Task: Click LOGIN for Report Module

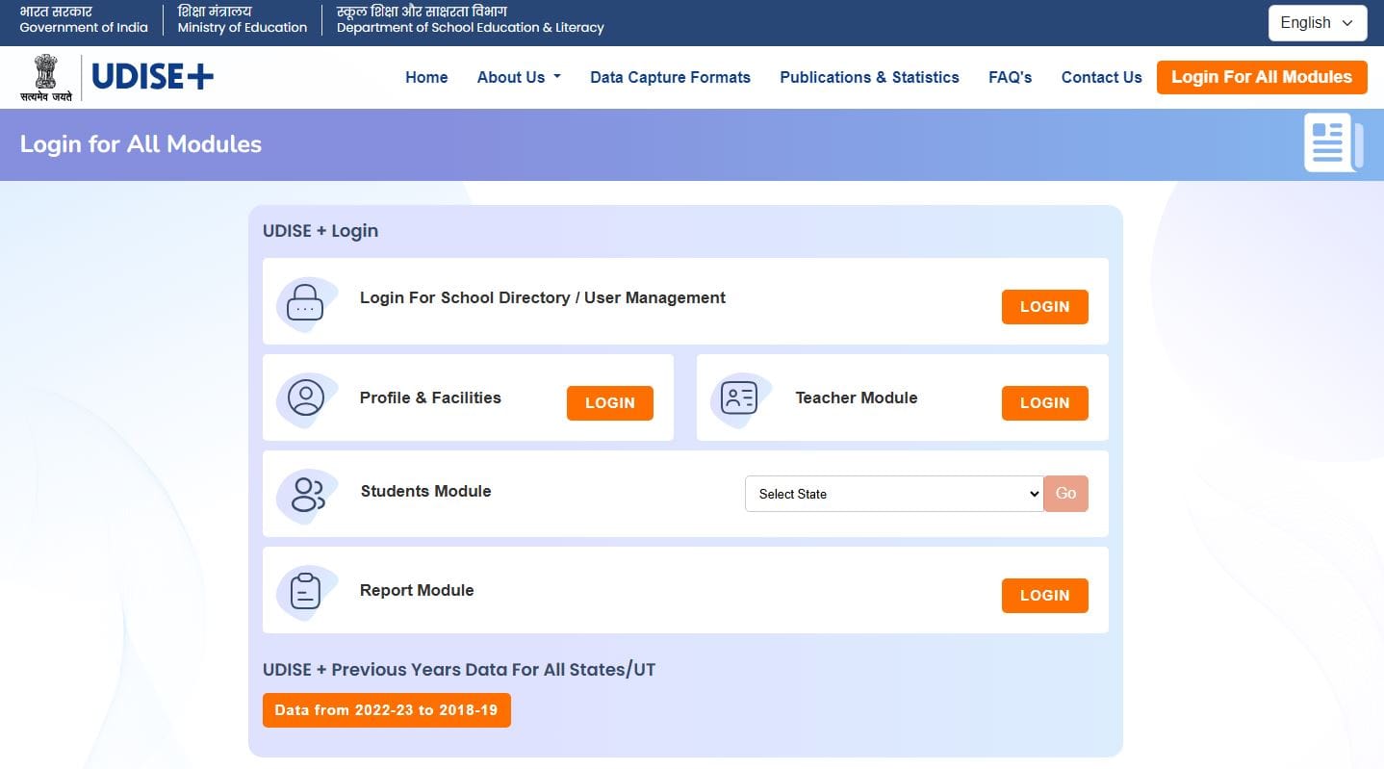Action: pos(1044,596)
